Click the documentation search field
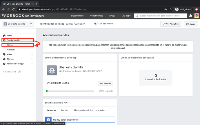Viewport: 200px width, 125px height. click(160, 16)
